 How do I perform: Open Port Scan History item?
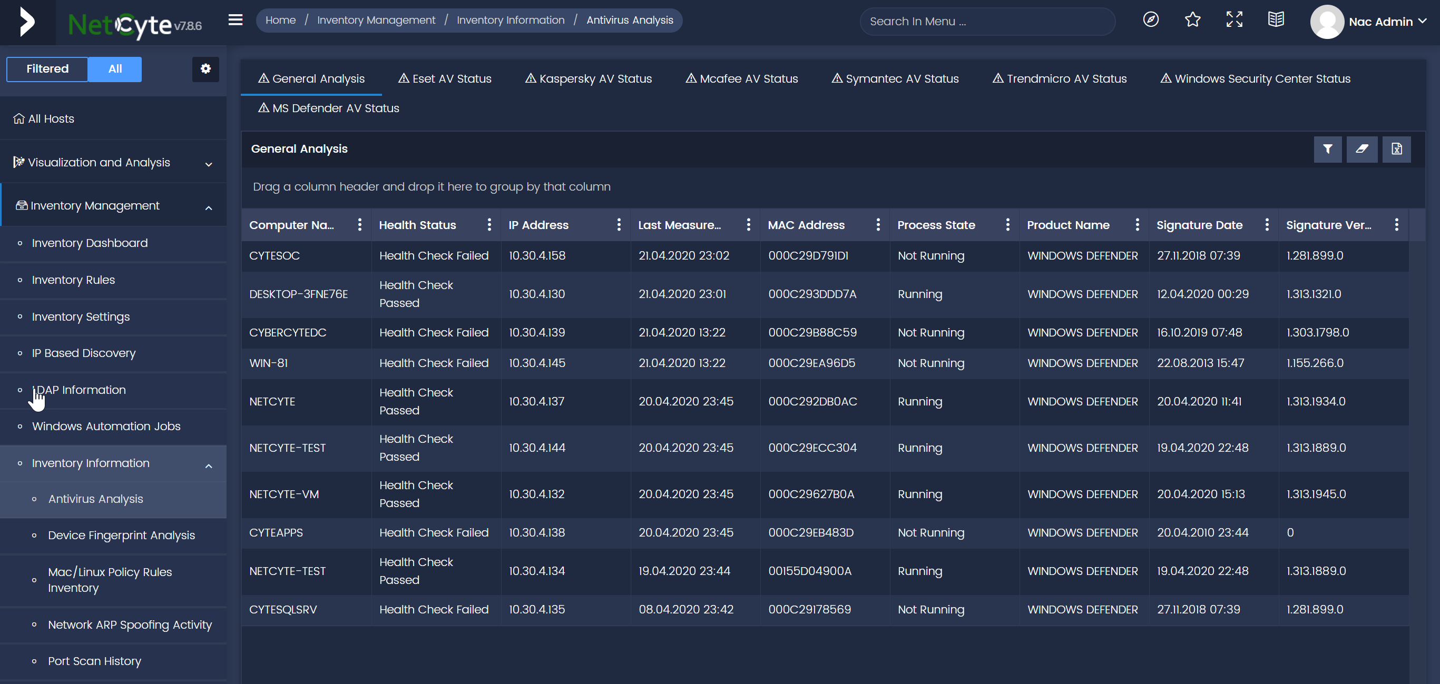tap(113, 661)
